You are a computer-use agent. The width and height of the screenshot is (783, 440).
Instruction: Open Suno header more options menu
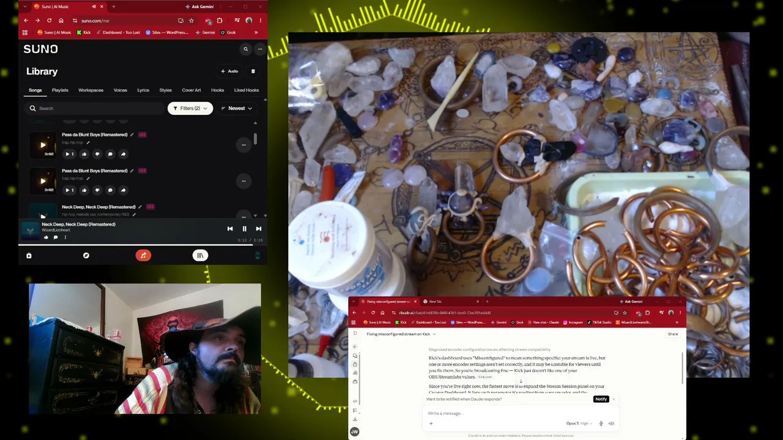(x=260, y=49)
